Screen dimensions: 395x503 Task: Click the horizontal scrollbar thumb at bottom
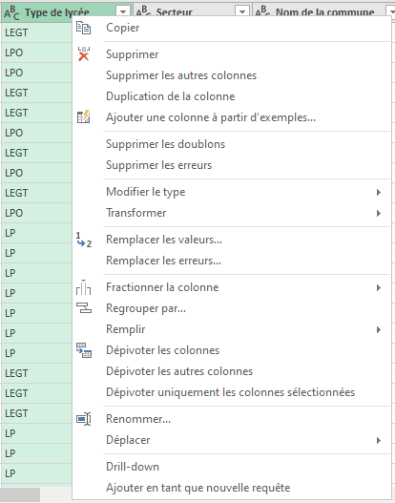[20, 495]
